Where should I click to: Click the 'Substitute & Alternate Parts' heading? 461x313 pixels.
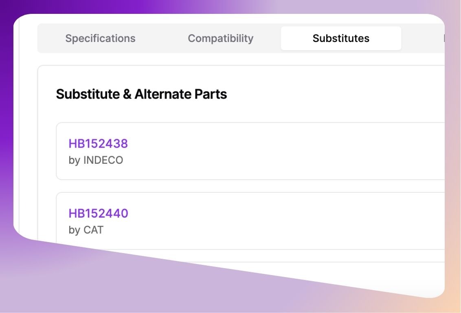click(x=141, y=94)
